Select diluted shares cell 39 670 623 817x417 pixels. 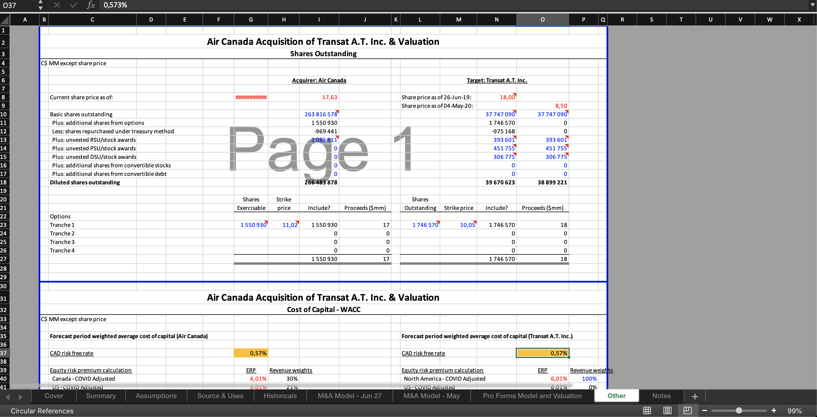(497, 182)
